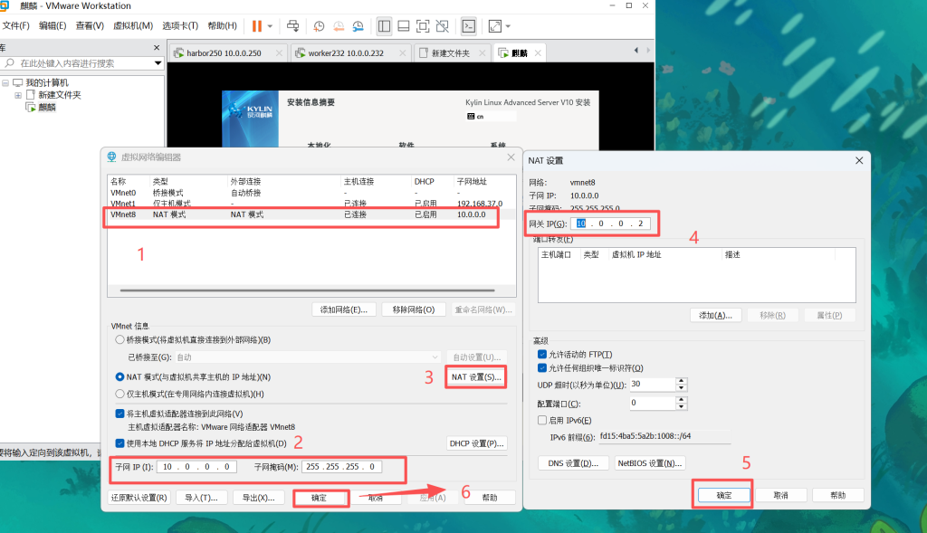927x533 pixels.
Task: Enable the 启用 IPv6 checkbox
Action: pos(542,420)
